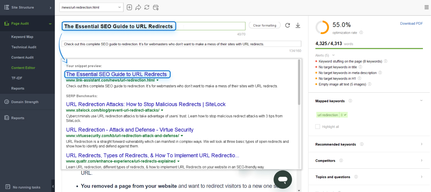Click the optimization rate donut chart
The width and height of the screenshot is (431, 192).
[x=322, y=27]
